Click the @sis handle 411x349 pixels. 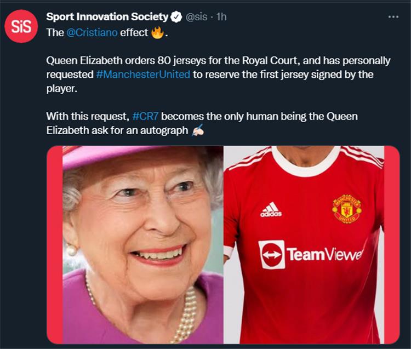pyautogui.click(x=197, y=17)
